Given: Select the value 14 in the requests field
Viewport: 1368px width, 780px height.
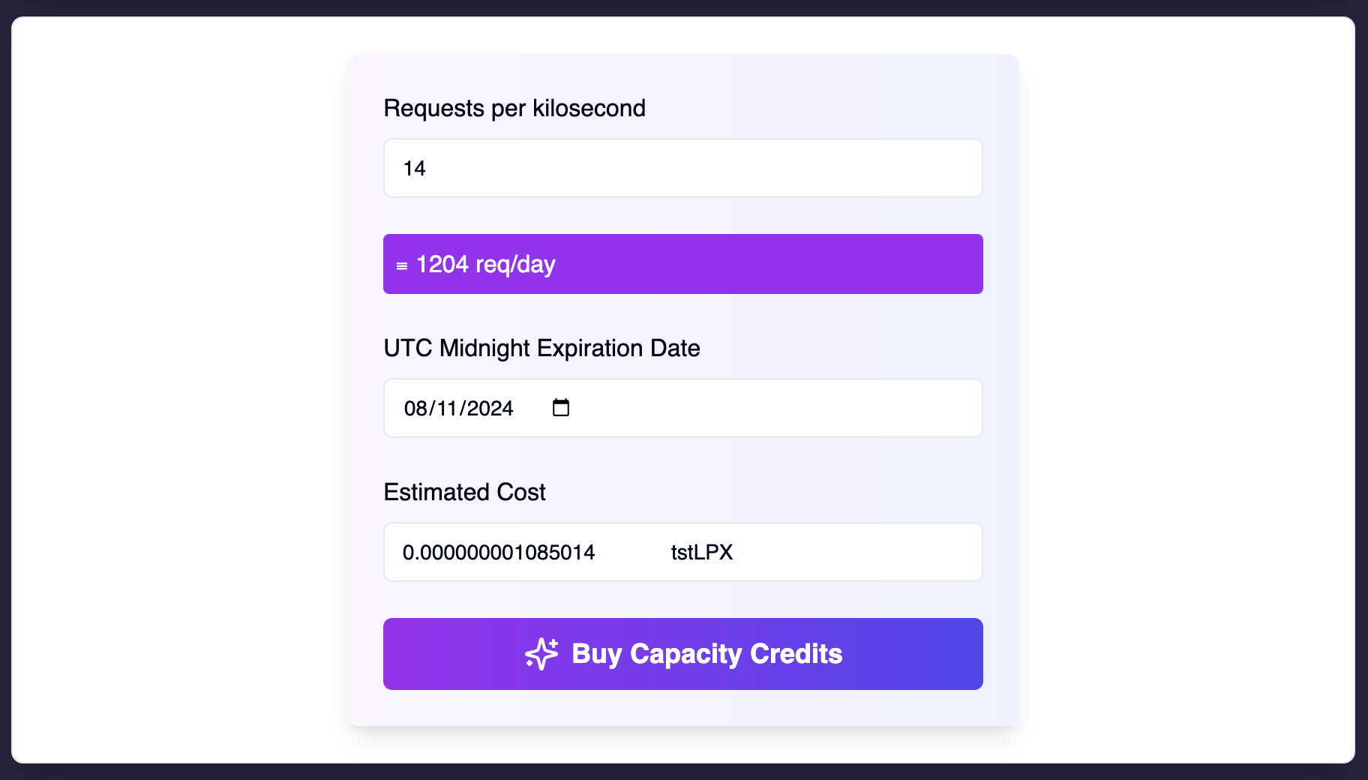Looking at the screenshot, I should (413, 168).
